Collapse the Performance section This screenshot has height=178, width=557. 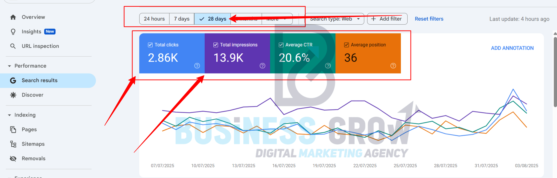pos(10,66)
